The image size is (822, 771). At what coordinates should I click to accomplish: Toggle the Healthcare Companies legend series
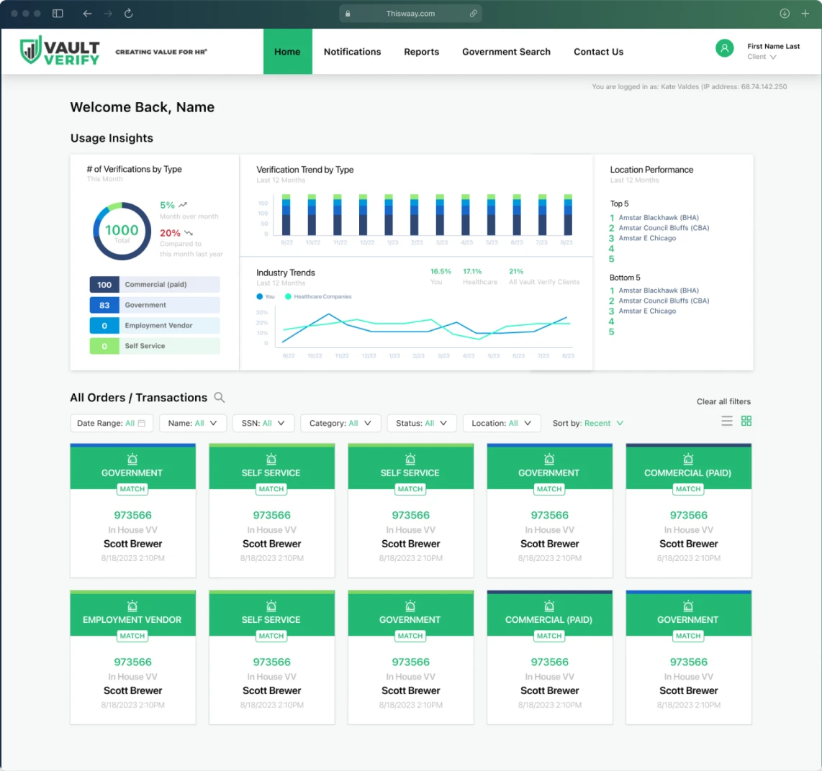[x=289, y=296]
